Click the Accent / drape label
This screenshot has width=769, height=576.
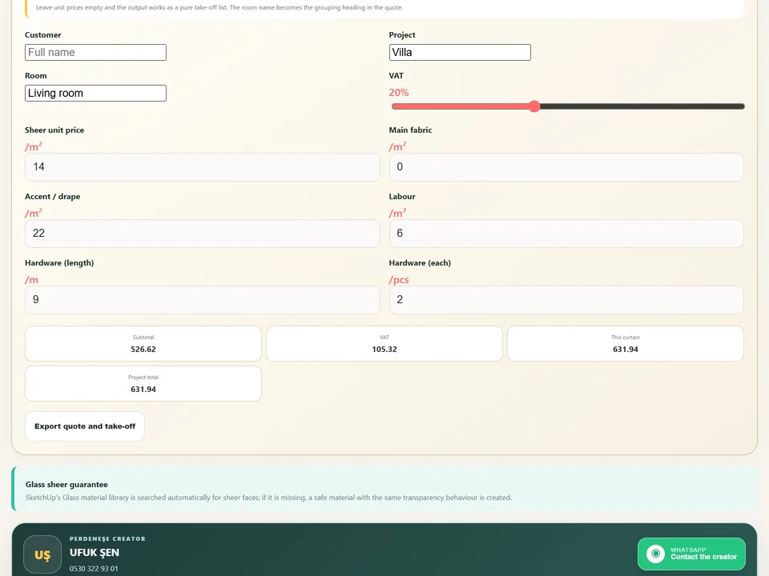coord(53,197)
